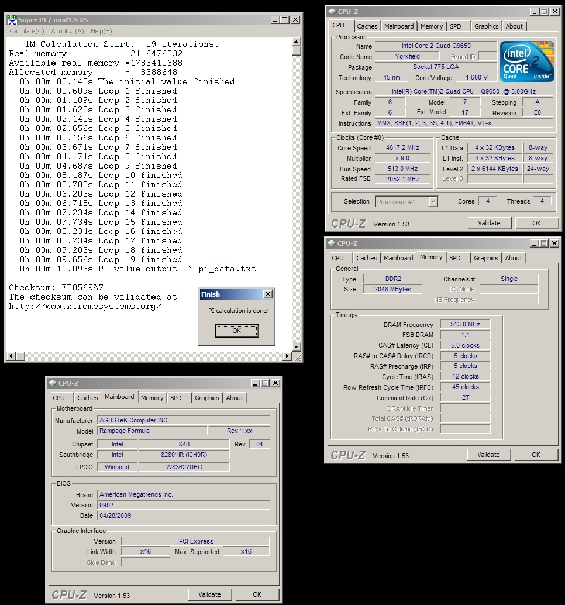Click Validate in the Memory window
Image resolution: width=565 pixels, height=605 pixels.
tap(488, 455)
